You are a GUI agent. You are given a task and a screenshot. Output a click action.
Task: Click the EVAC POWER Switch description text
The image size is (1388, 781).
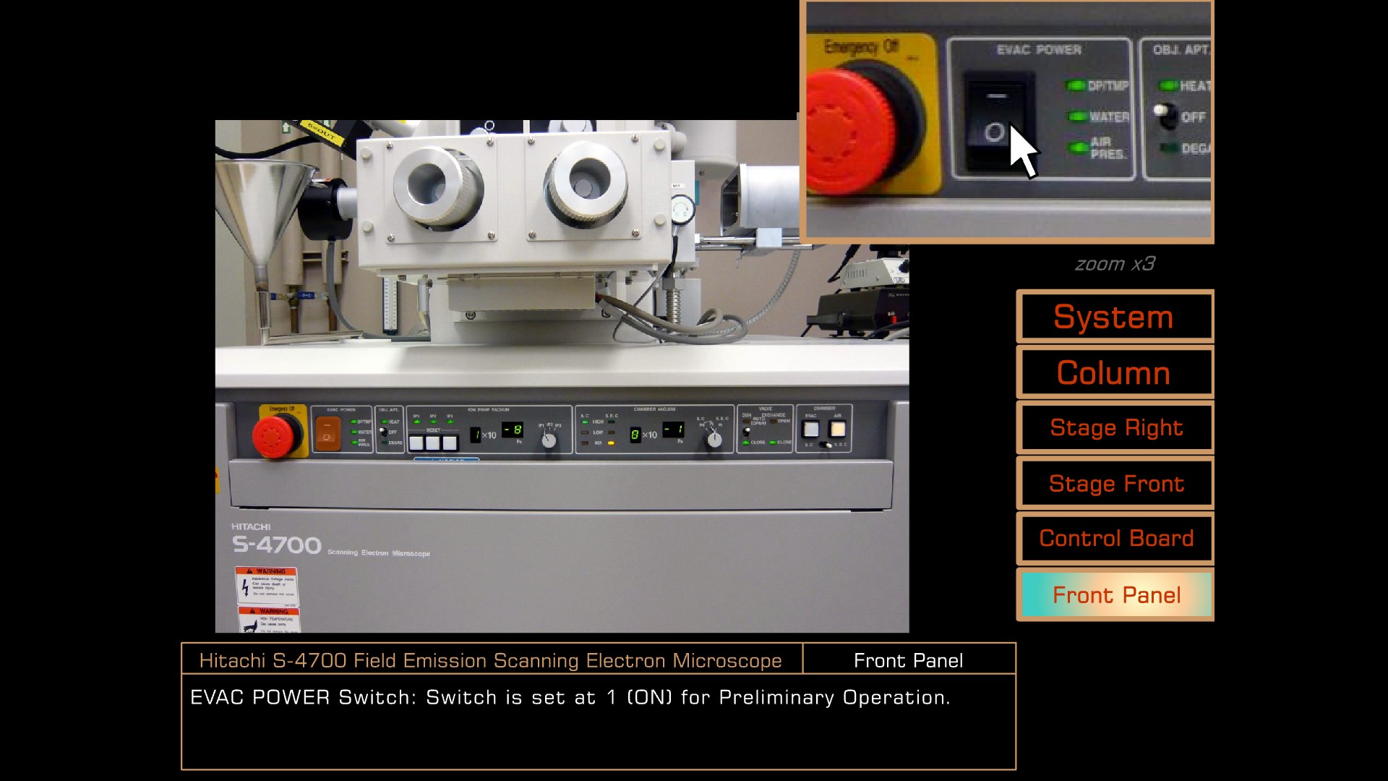[570, 697]
